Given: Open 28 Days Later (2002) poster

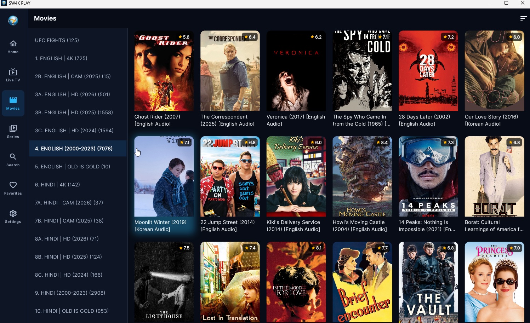Looking at the screenshot, I should 428,71.
